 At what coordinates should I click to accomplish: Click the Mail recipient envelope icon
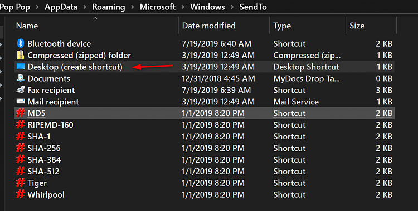[21, 101]
